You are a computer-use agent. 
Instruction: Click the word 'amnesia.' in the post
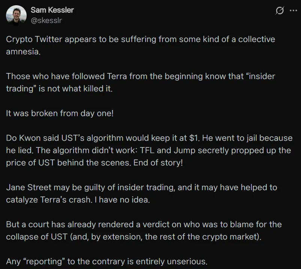pyautogui.click(x=23, y=52)
